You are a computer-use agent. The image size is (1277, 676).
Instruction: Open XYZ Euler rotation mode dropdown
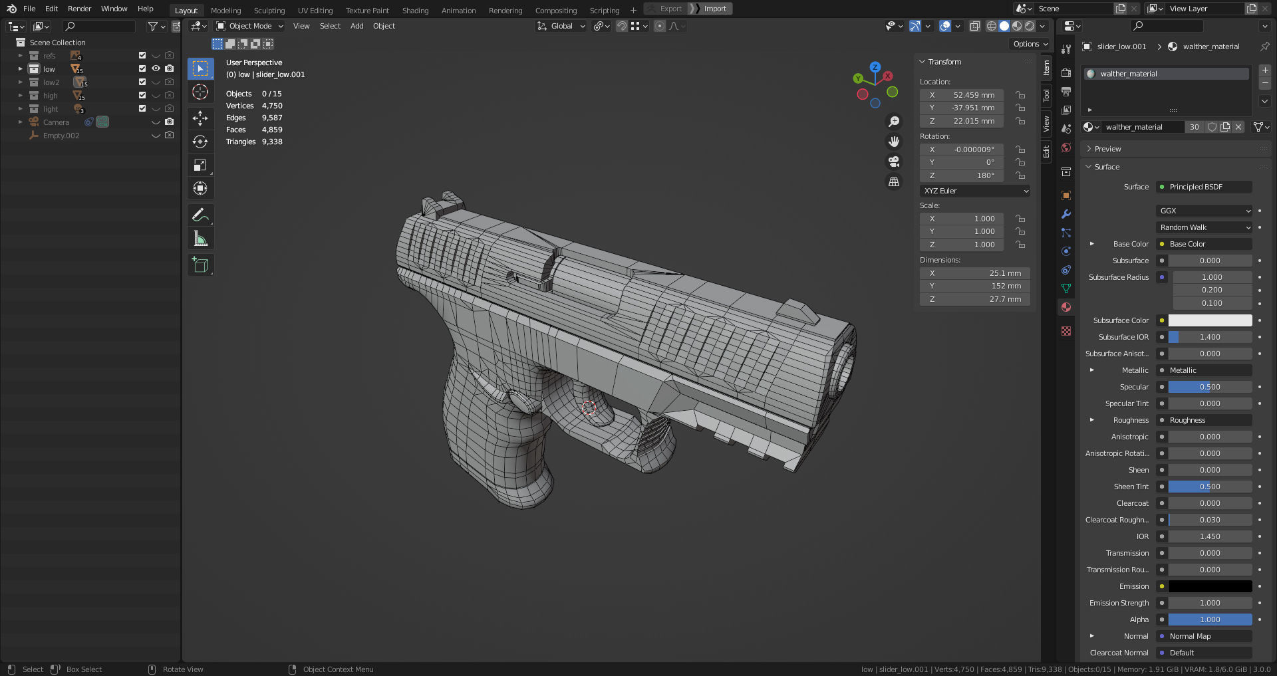(975, 191)
